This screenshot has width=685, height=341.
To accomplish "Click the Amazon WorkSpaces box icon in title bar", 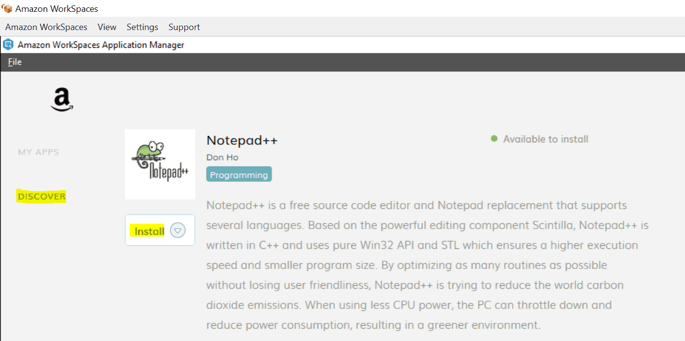I will tap(7, 8).
